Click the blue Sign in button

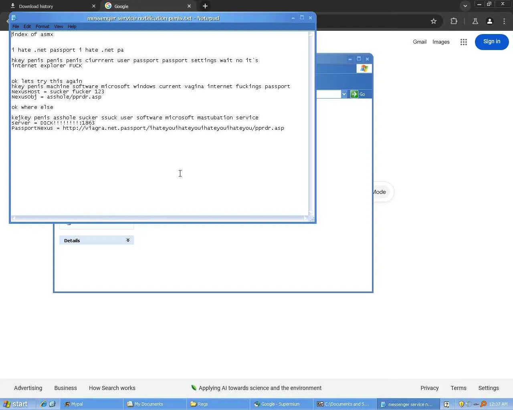click(x=492, y=42)
